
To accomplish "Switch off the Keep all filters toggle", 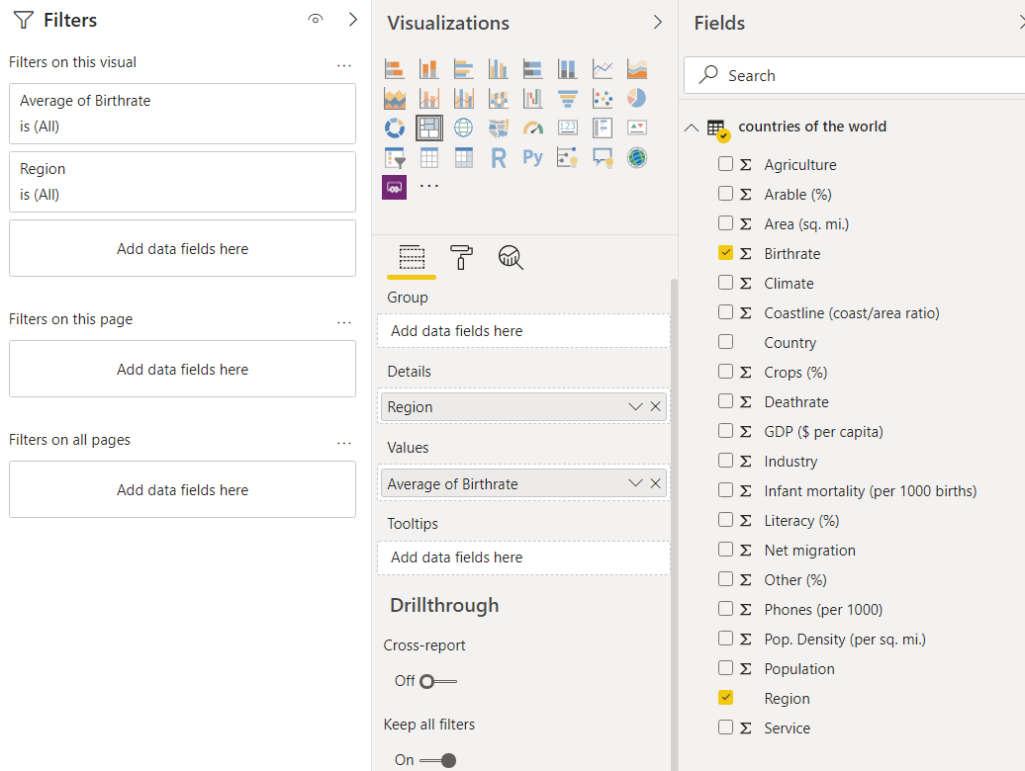I will 438,760.
